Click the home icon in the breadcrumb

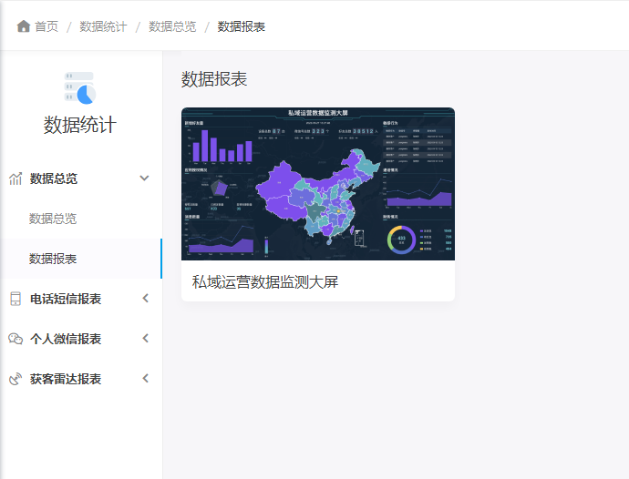point(24,26)
